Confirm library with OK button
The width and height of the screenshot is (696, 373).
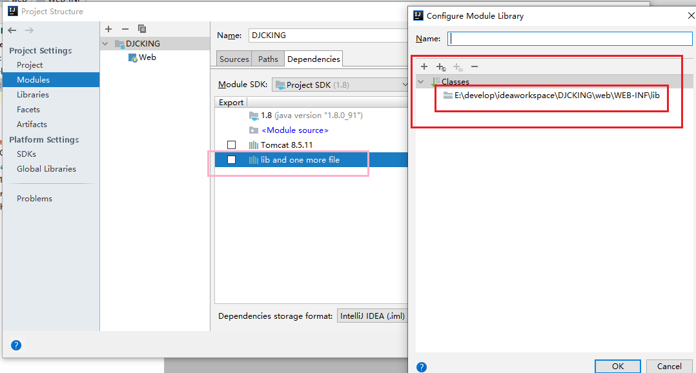pyautogui.click(x=618, y=367)
